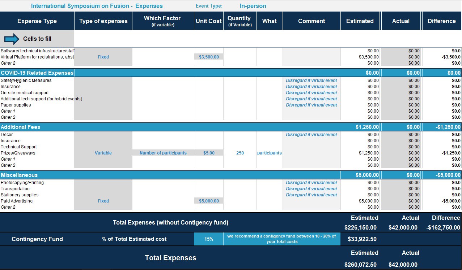This screenshot has height=270, width=462.
Task: Click the Additional Fees section header
Action: coord(21,127)
